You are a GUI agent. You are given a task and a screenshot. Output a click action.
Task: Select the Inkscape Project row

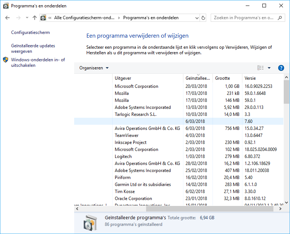(x=179, y=142)
